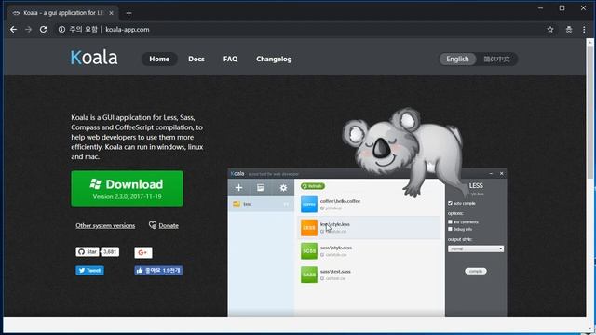Open the Chrome three-dot menu
Screen dimensions: 596x335
click(584, 29)
